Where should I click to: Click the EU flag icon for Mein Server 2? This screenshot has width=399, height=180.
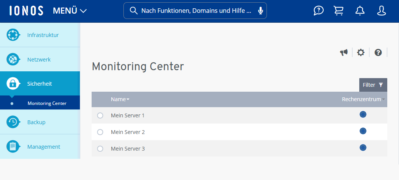(363, 131)
